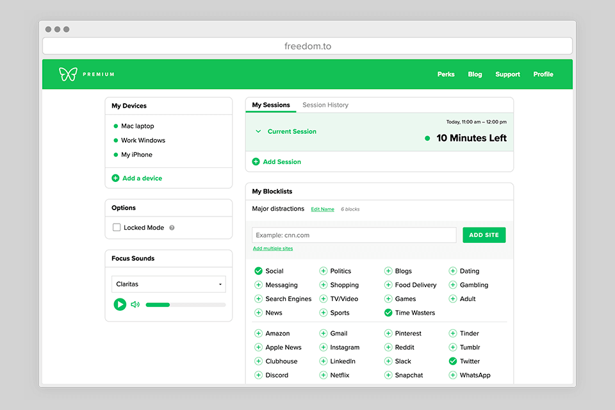Open the Session History tab
Viewport: 615px width, 410px height.
click(325, 105)
